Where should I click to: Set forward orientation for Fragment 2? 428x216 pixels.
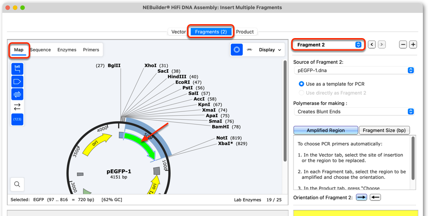click(x=361, y=197)
